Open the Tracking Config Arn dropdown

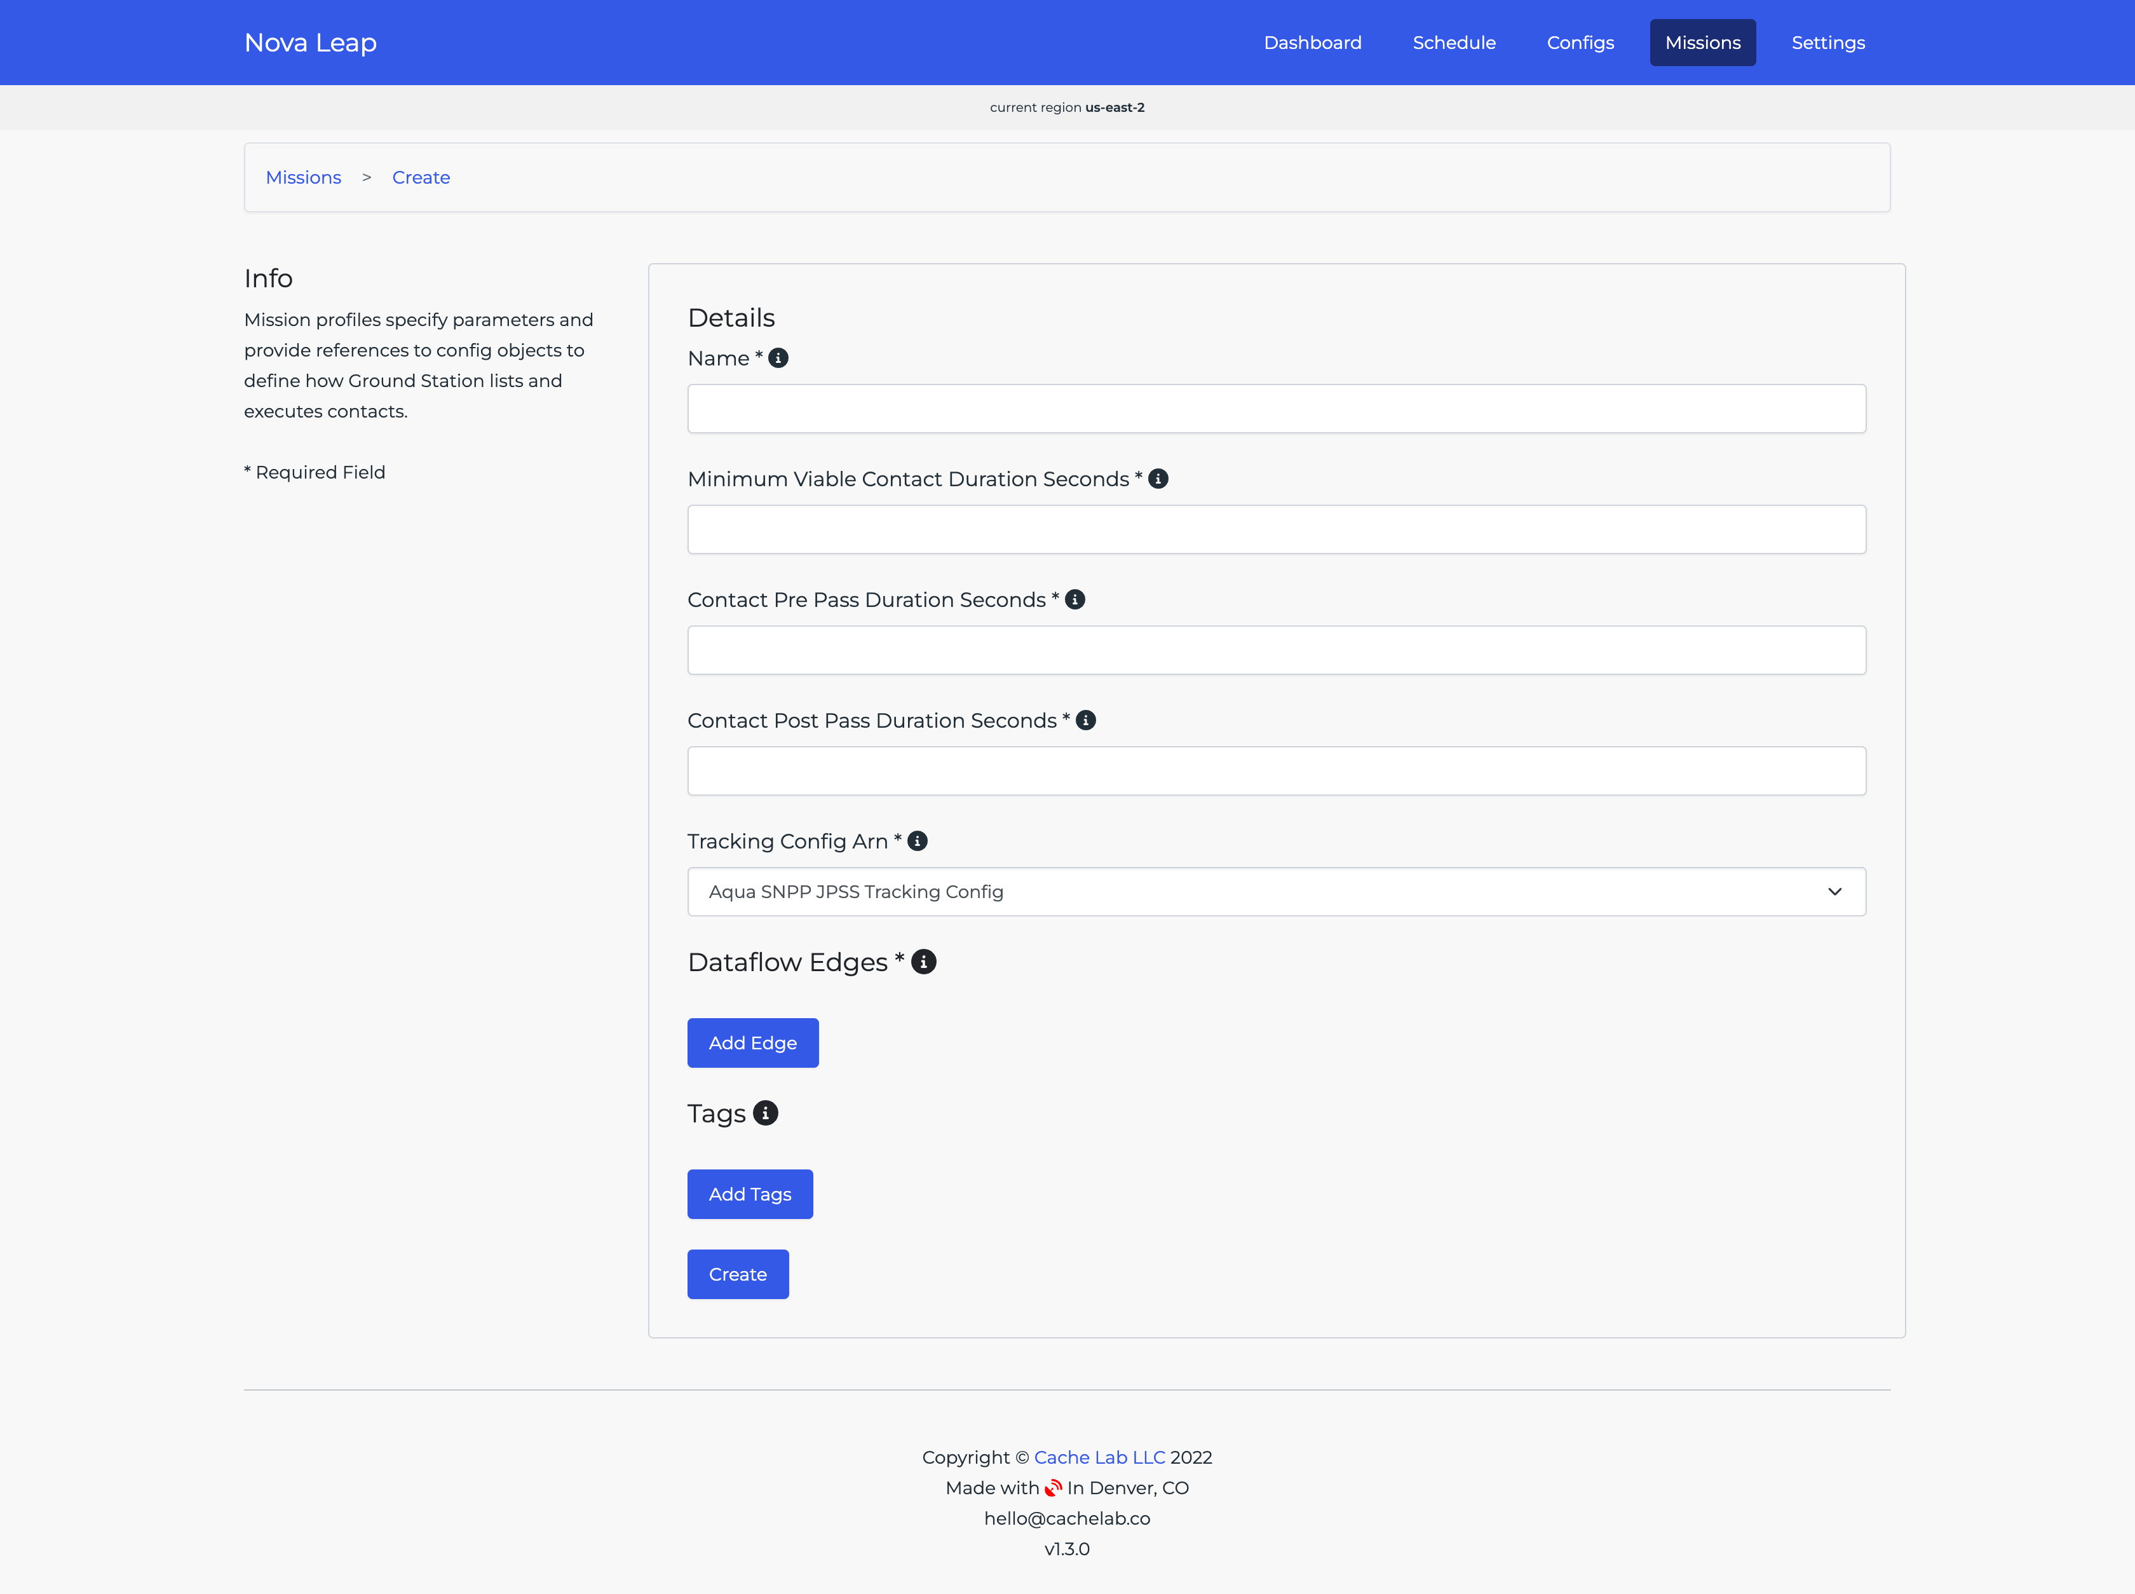[x=1277, y=892]
